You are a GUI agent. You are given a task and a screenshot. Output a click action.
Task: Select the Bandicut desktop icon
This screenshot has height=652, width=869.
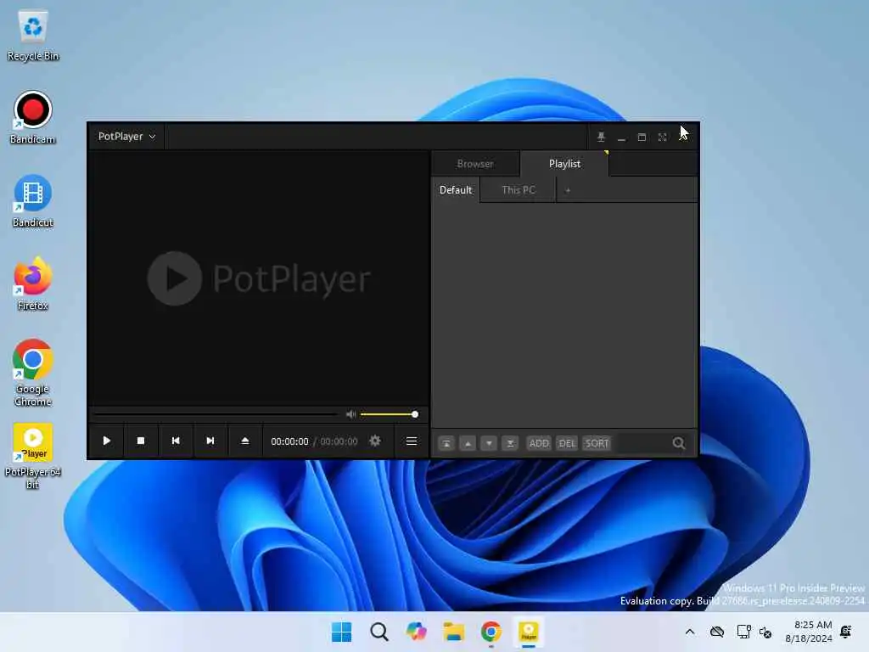point(33,201)
